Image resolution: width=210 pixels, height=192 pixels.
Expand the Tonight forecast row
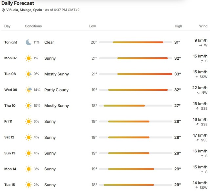click(x=105, y=42)
